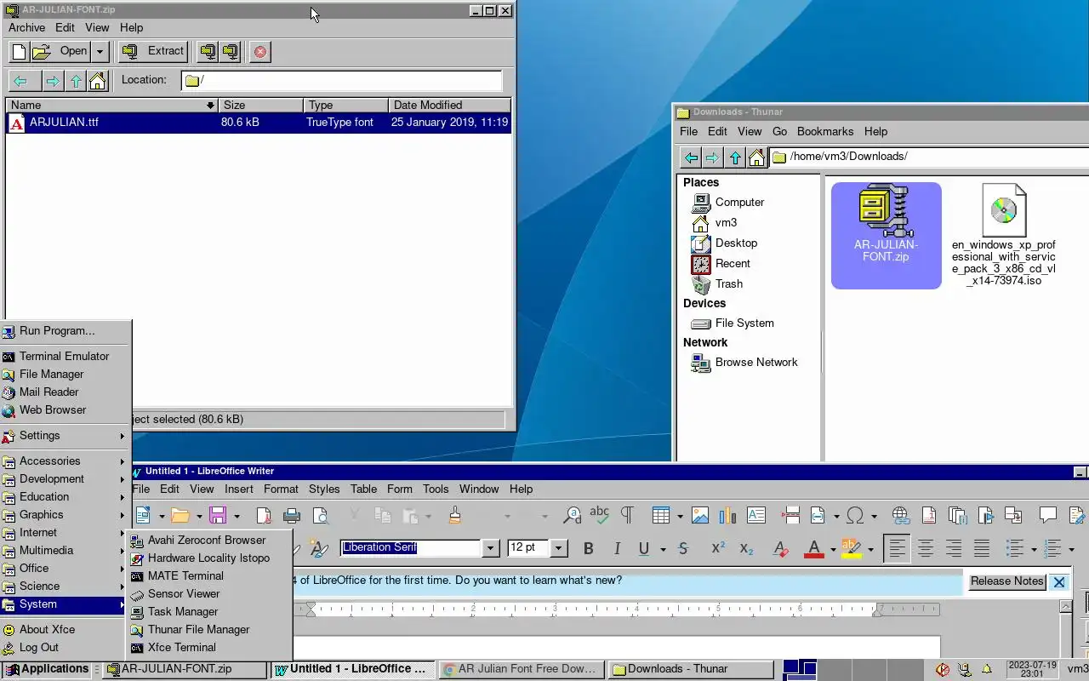
Task: Open the Archive menu in archive manager
Action: coord(27,27)
